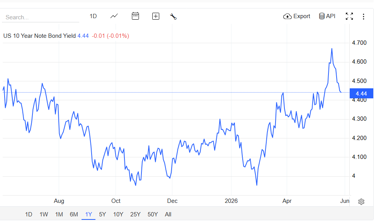Open the chart settings gear icon
The height and width of the screenshot is (221, 376).
tap(361, 202)
